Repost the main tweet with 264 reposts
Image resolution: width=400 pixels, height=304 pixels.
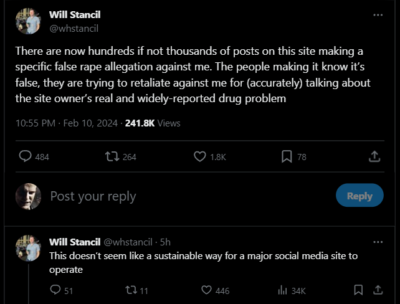(112, 156)
